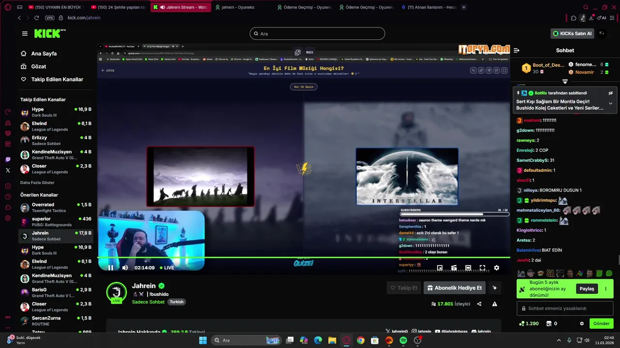Image resolution: width=620 pixels, height=348 pixels.
Task: Open Erlizzy channel in the sidebar
Action: tap(56, 141)
